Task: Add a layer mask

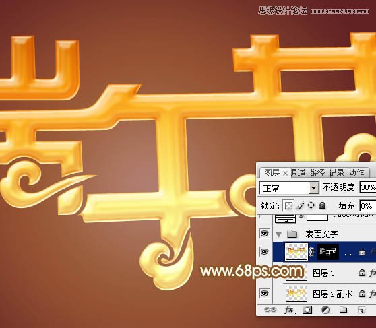Action: coord(307,310)
